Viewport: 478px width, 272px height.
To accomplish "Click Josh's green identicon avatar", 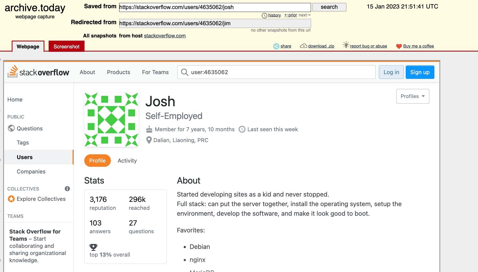I will 111,120.
